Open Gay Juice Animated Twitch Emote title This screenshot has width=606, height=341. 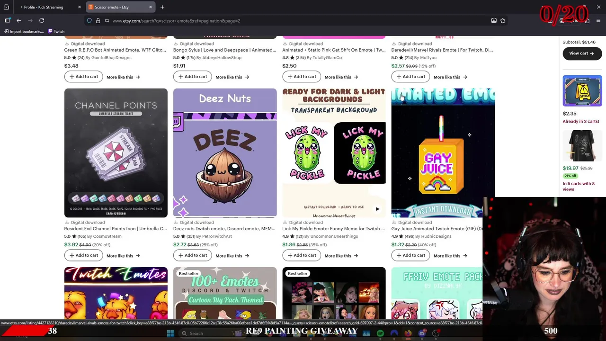click(437, 229)
